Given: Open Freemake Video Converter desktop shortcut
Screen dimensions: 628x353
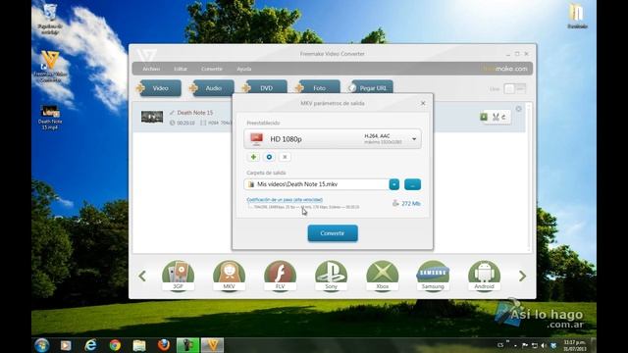Looking at the screenshot, I should (x=50, y=67).
